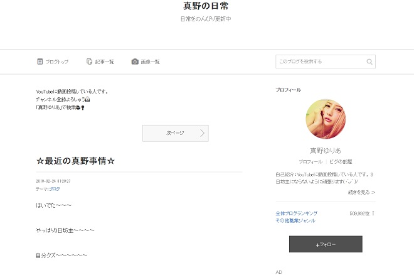This screenshot has width=414, height=275.
Task: Open the 真野ゆりあ profile name
Action: coord(325,151)
